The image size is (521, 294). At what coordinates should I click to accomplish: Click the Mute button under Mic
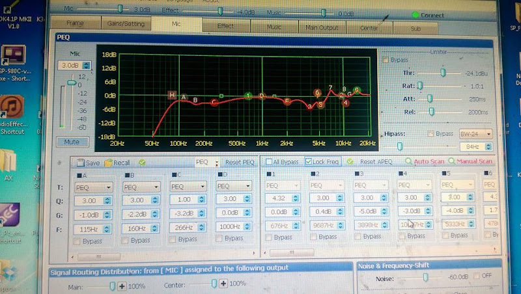[x=72, y=142]
